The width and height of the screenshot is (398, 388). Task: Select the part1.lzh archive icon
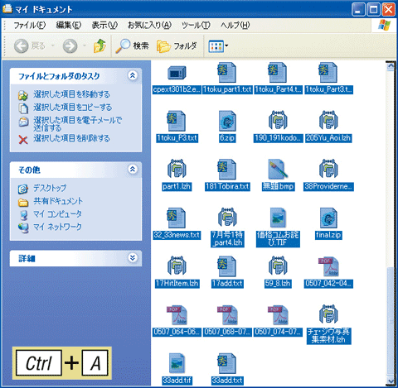177,169
